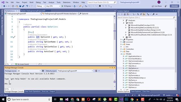Start the app with IIS Express
The width and height of the screenshot is (181, 102).
tap(66, 6)
